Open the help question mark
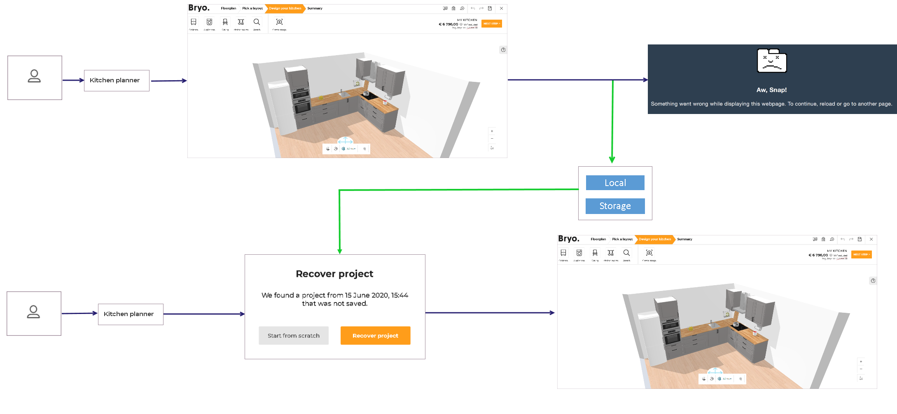 coord(503,50)
